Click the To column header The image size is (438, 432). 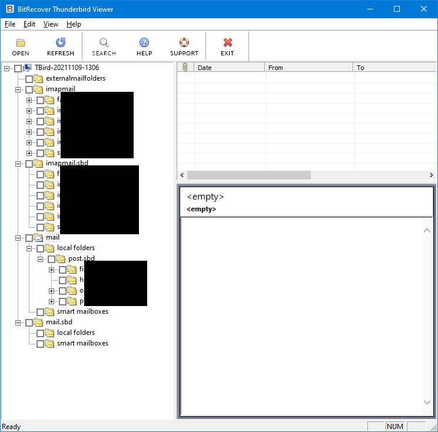pyautogui.click(x=395, y=67)
